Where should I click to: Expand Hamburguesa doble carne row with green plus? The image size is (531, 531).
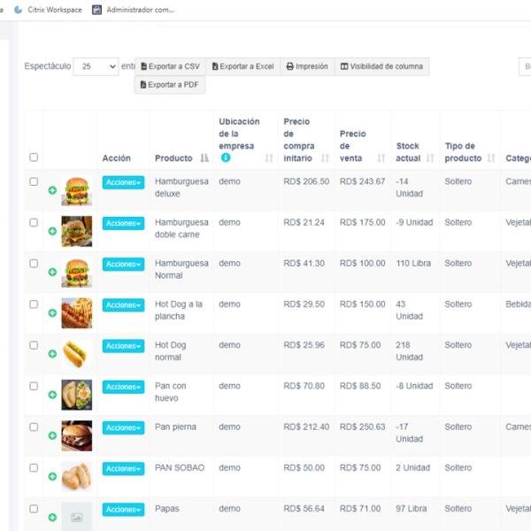coord(52,231)
